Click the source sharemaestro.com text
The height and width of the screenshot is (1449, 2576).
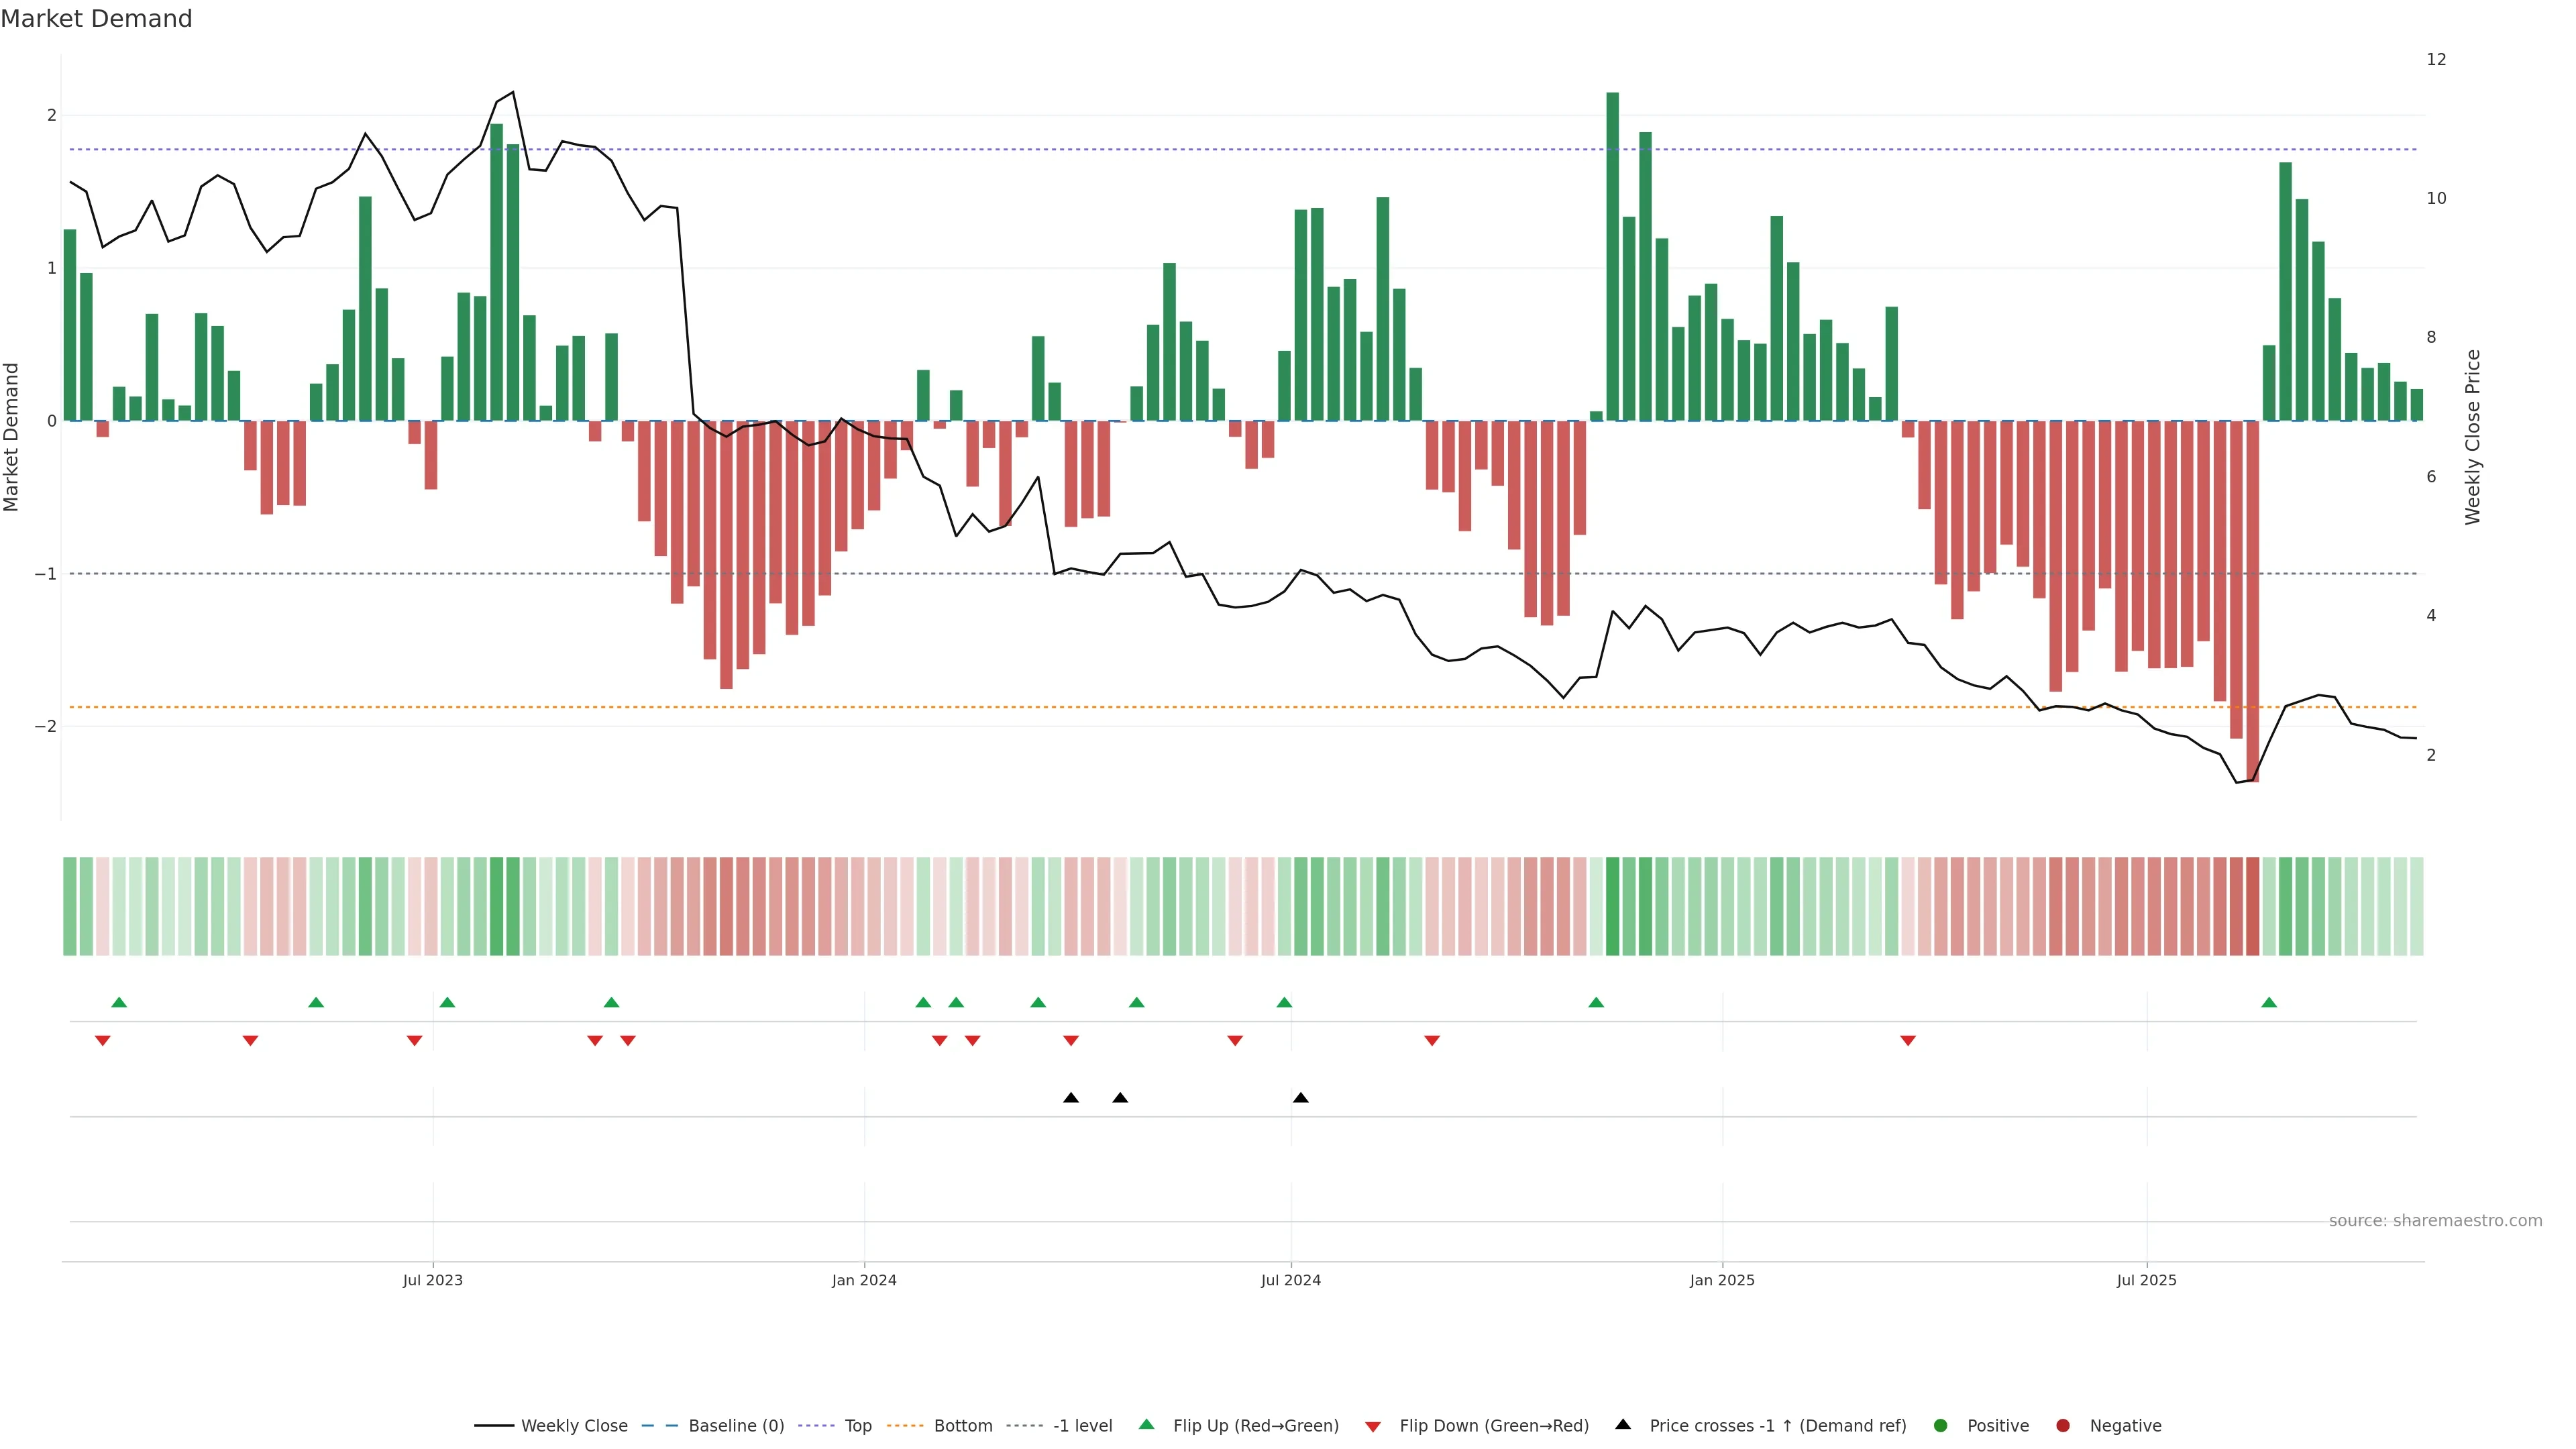pyautogui.click(x=2435, y=1221)
